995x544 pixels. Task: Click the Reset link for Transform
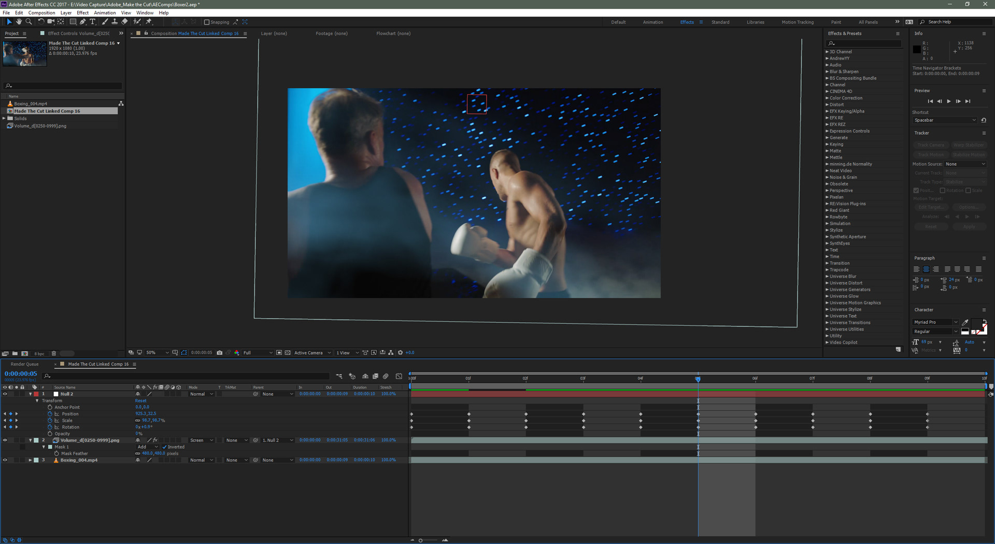[x=140, y=401]
